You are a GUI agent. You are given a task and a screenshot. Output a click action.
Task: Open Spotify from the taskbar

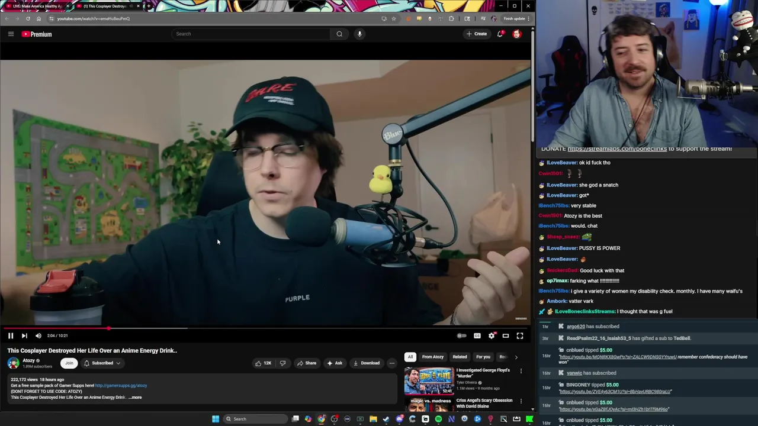click(x=438, y=419)
